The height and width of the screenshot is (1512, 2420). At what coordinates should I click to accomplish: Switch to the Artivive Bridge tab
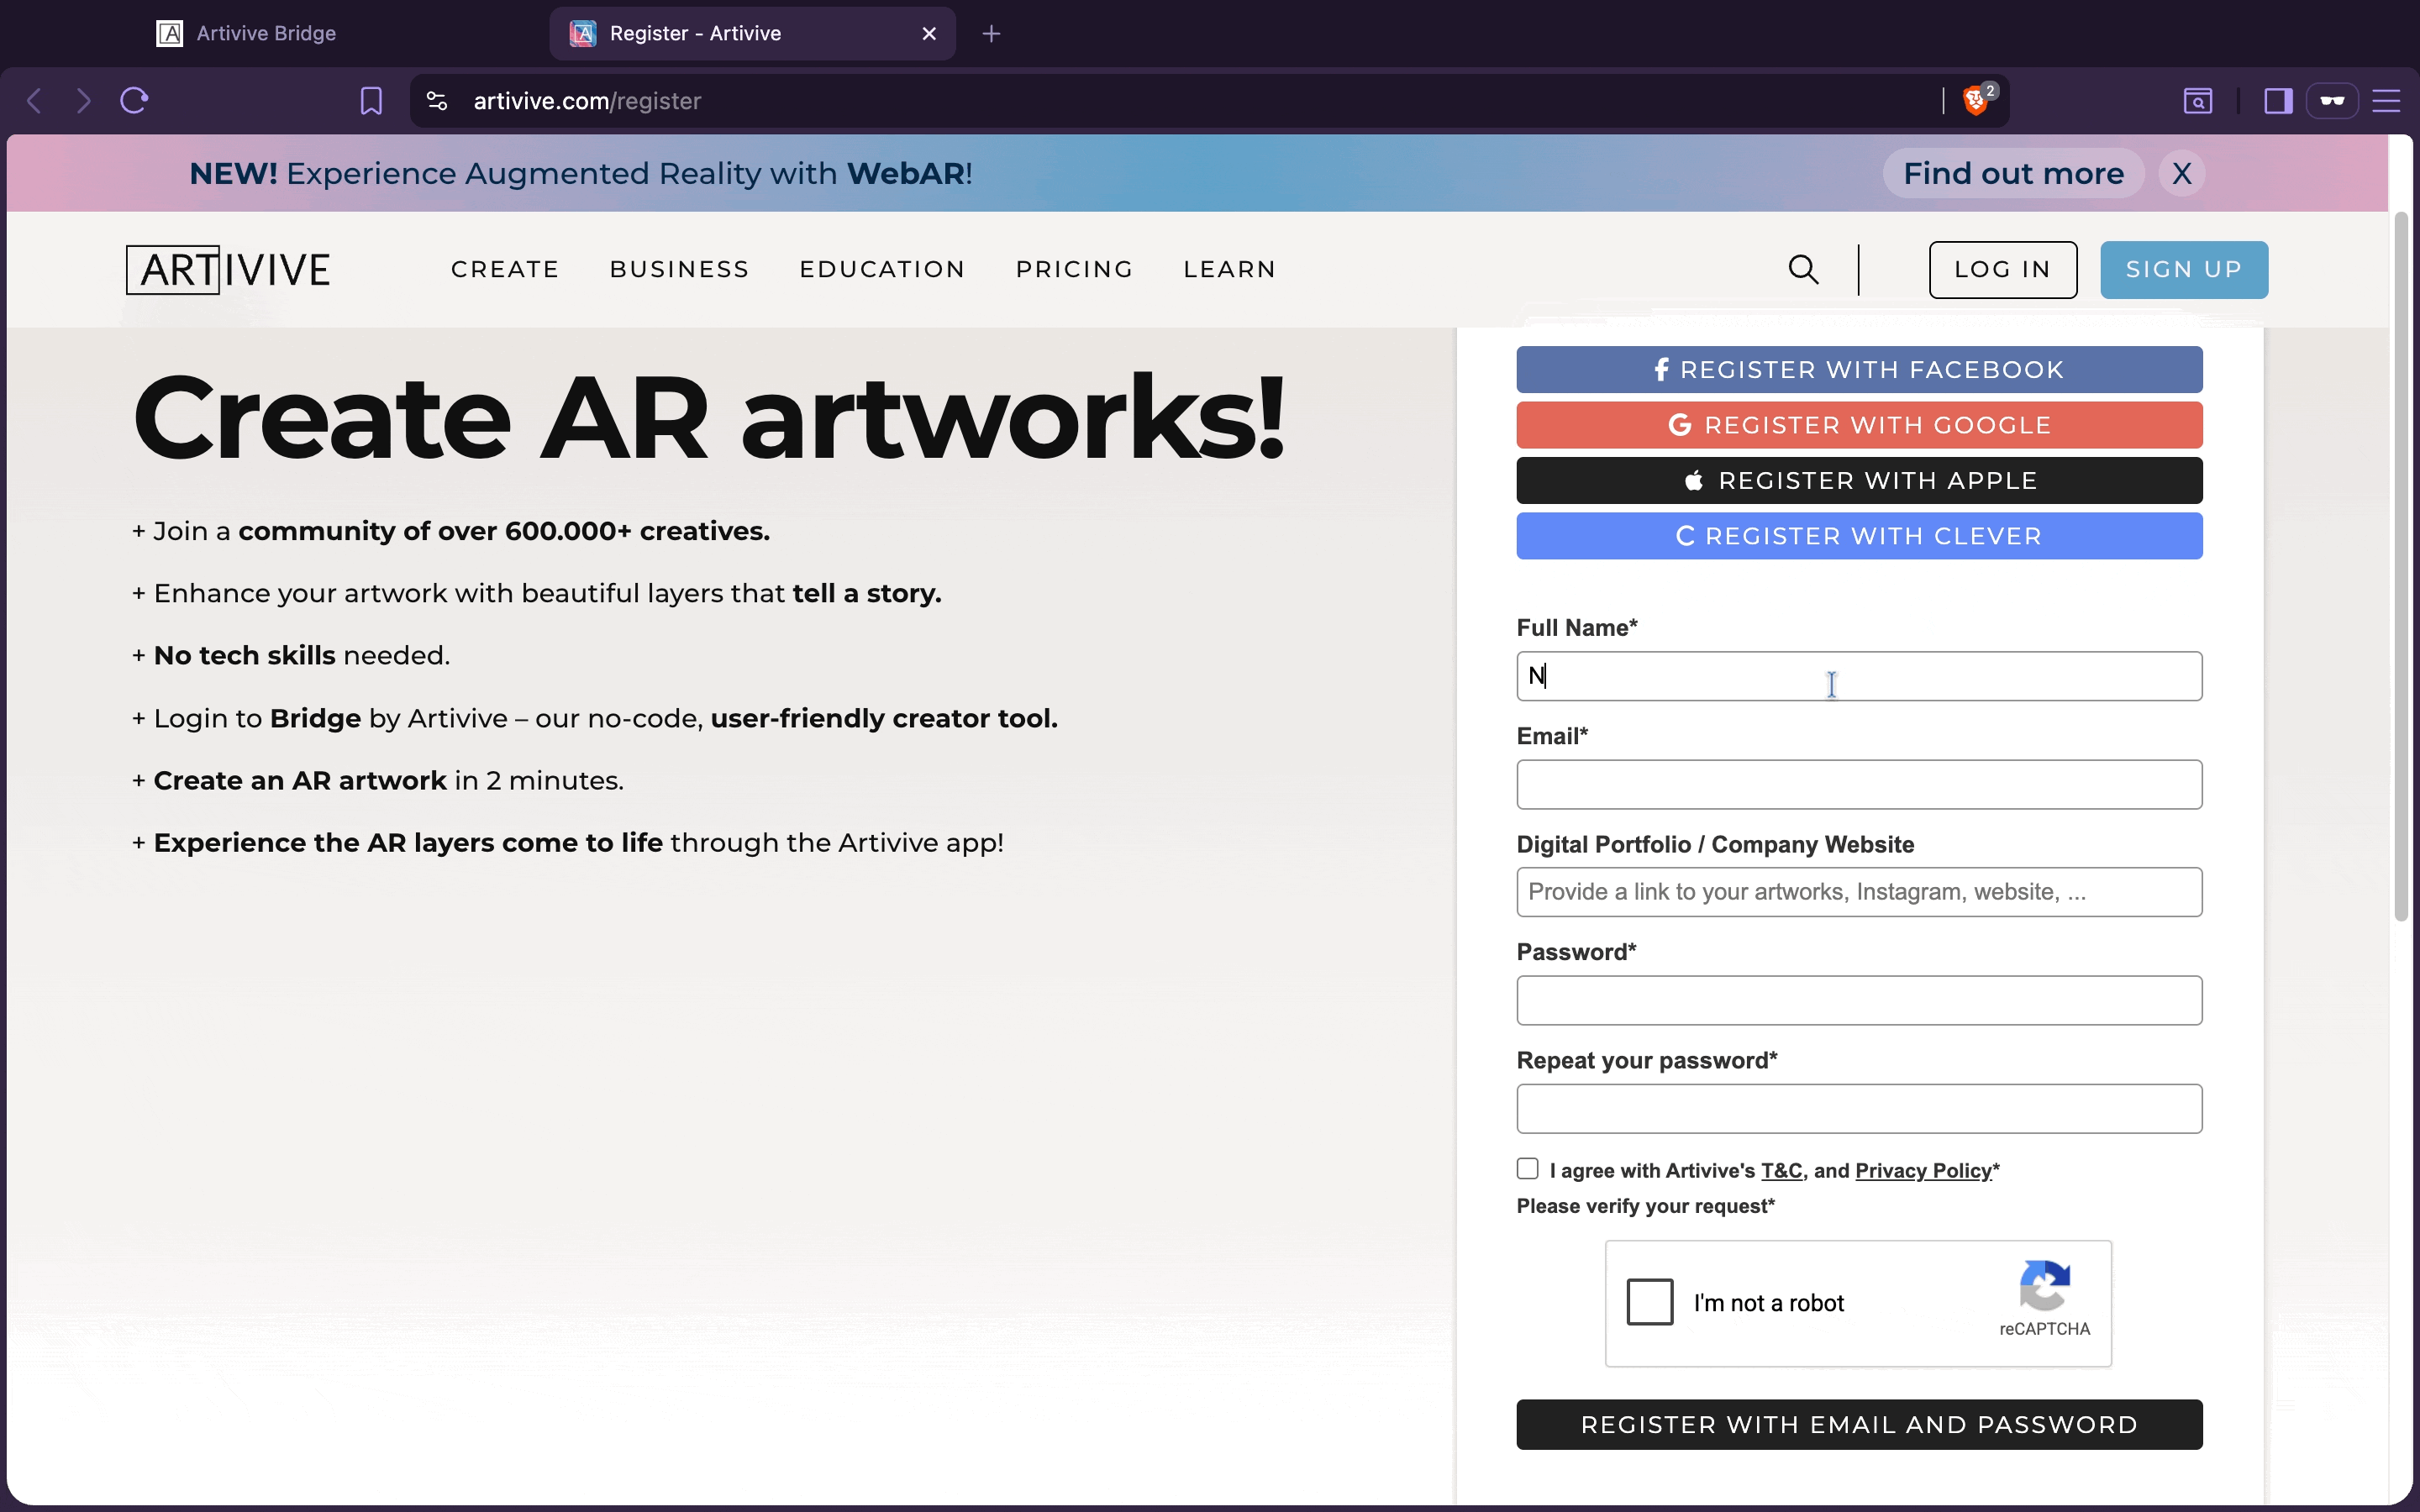tap(266, 34)
